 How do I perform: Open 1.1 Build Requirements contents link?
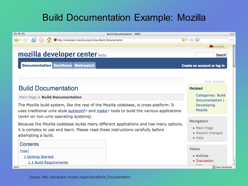pyautogui.click(x=48, y=162)
